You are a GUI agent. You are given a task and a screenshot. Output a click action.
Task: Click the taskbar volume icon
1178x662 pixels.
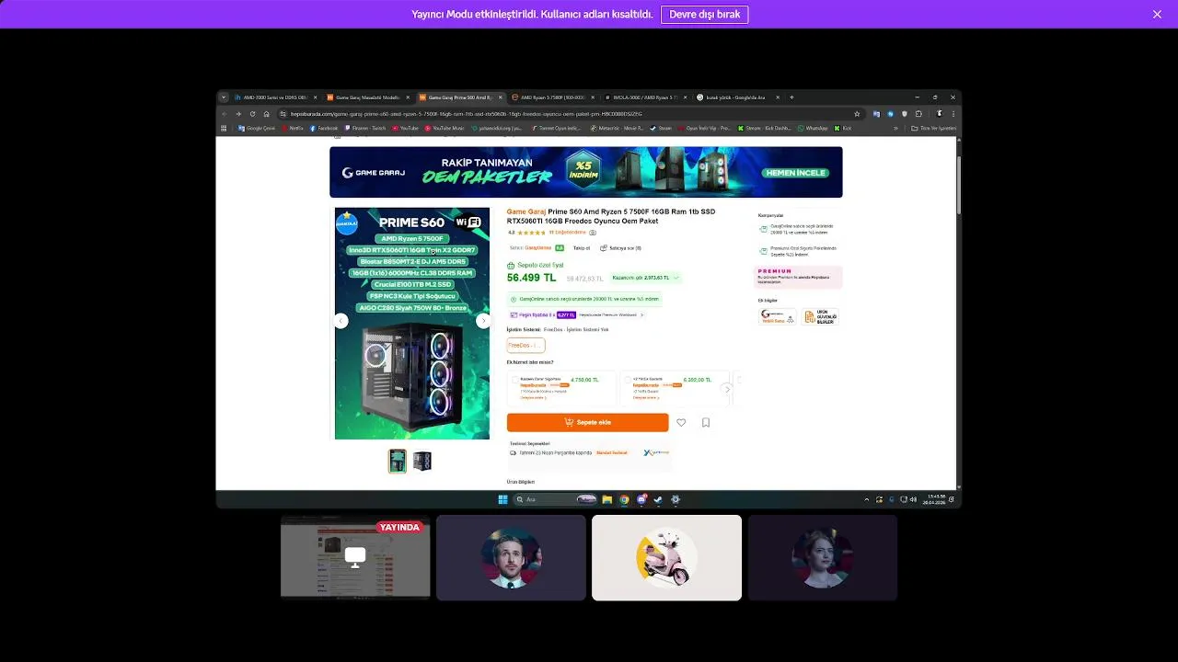point(913,499)
